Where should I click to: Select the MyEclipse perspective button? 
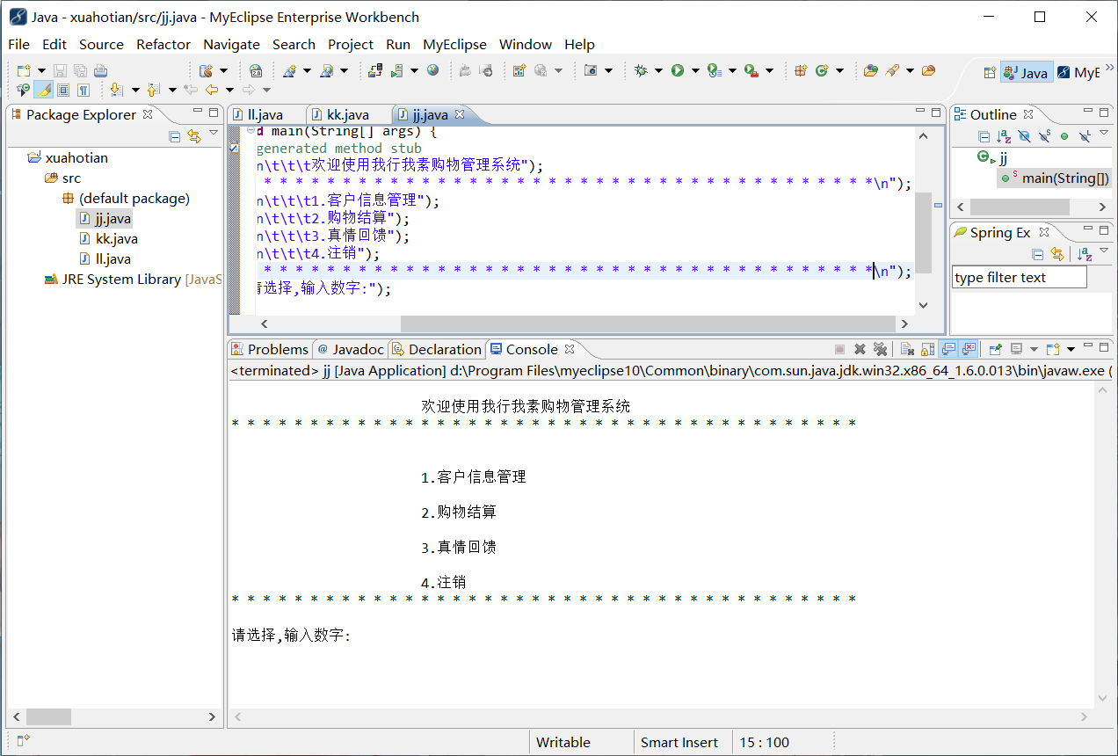(x=1078, y=73)
